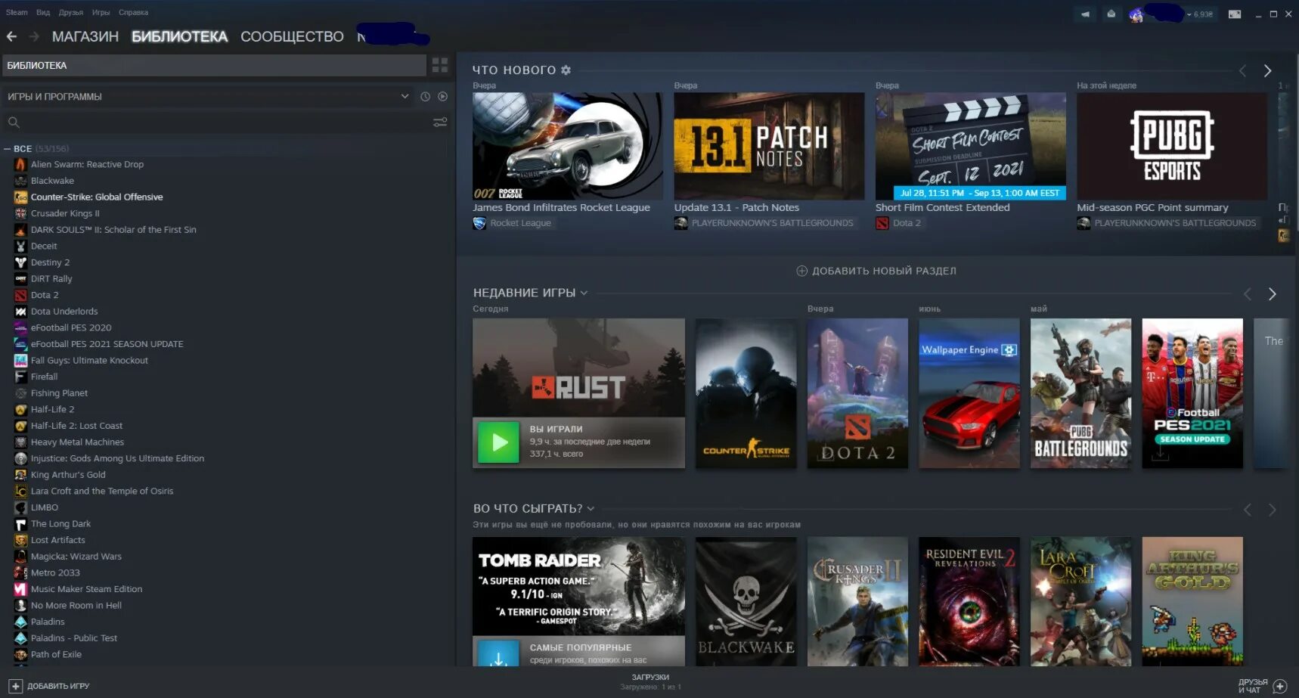Click Dota 2 icon in game list
This screenshot has height=698, width=1299.
point(20,295)
